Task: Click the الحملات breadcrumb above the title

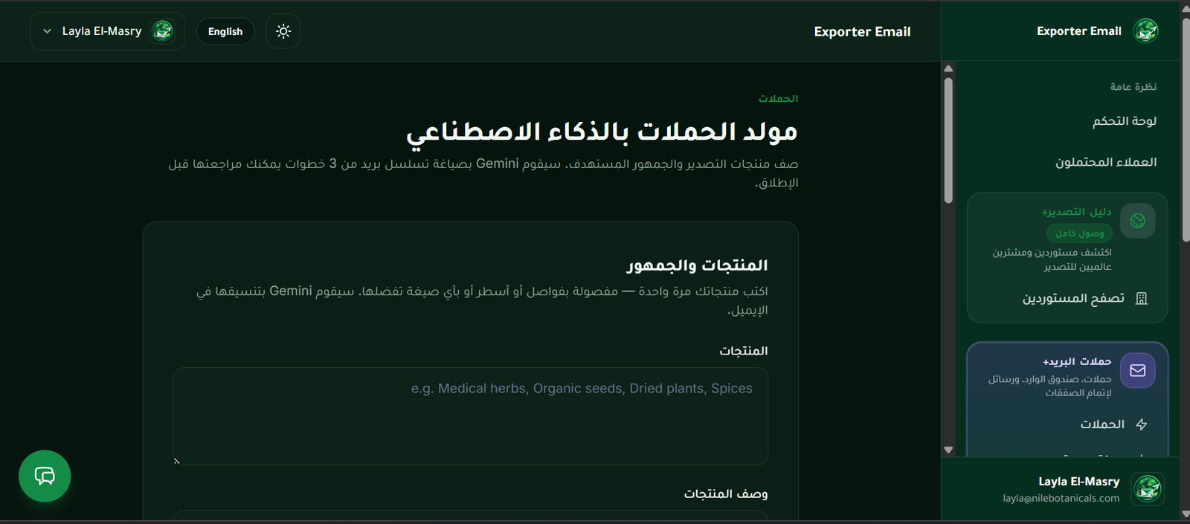Action: (778, 99)
